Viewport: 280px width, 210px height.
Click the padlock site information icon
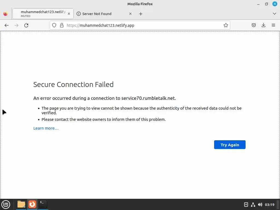click(62, 25)
